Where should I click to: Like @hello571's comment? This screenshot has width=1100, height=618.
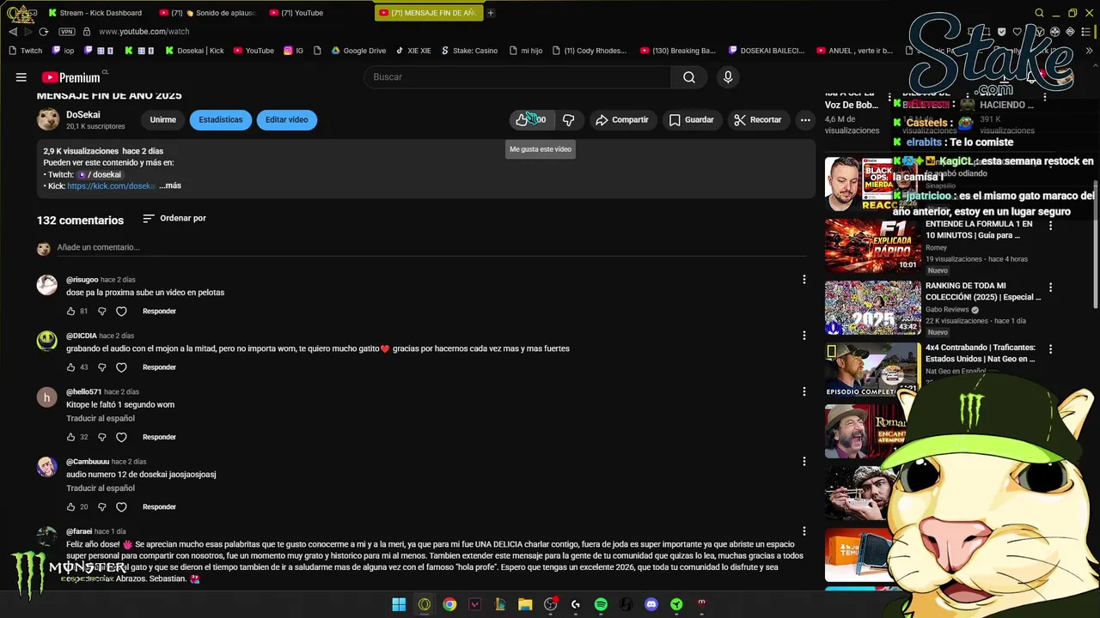pos(71,437)
